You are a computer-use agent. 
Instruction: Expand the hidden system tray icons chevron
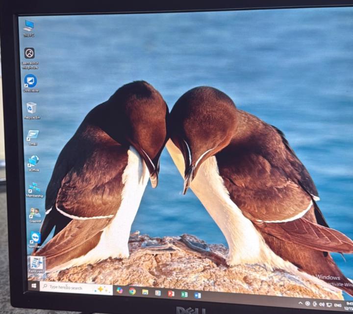(300, 303)
